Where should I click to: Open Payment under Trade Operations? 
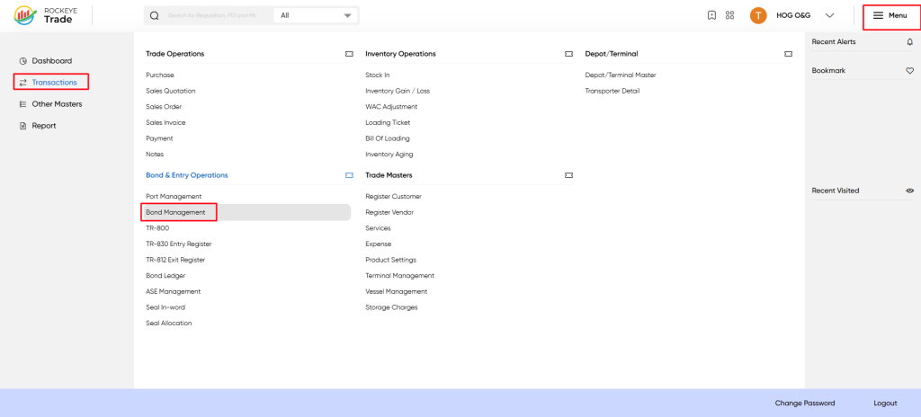[x=159, y=138]
